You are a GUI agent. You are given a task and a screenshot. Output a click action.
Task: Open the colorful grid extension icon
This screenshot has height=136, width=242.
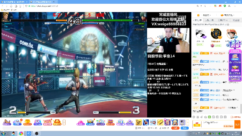coord(215,6)
